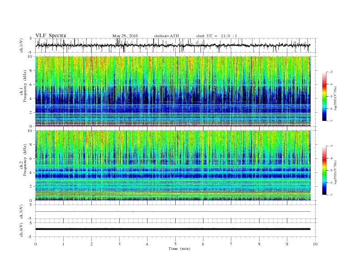Click the ch.3 voltage trace panel
355x274 pixels.
pyautogui.click(x=176, y=212)
